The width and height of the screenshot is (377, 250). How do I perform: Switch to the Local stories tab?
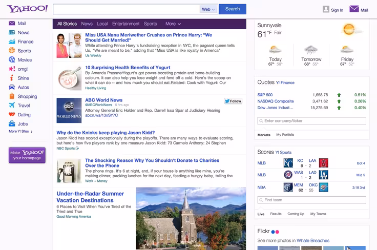(102, 24)
